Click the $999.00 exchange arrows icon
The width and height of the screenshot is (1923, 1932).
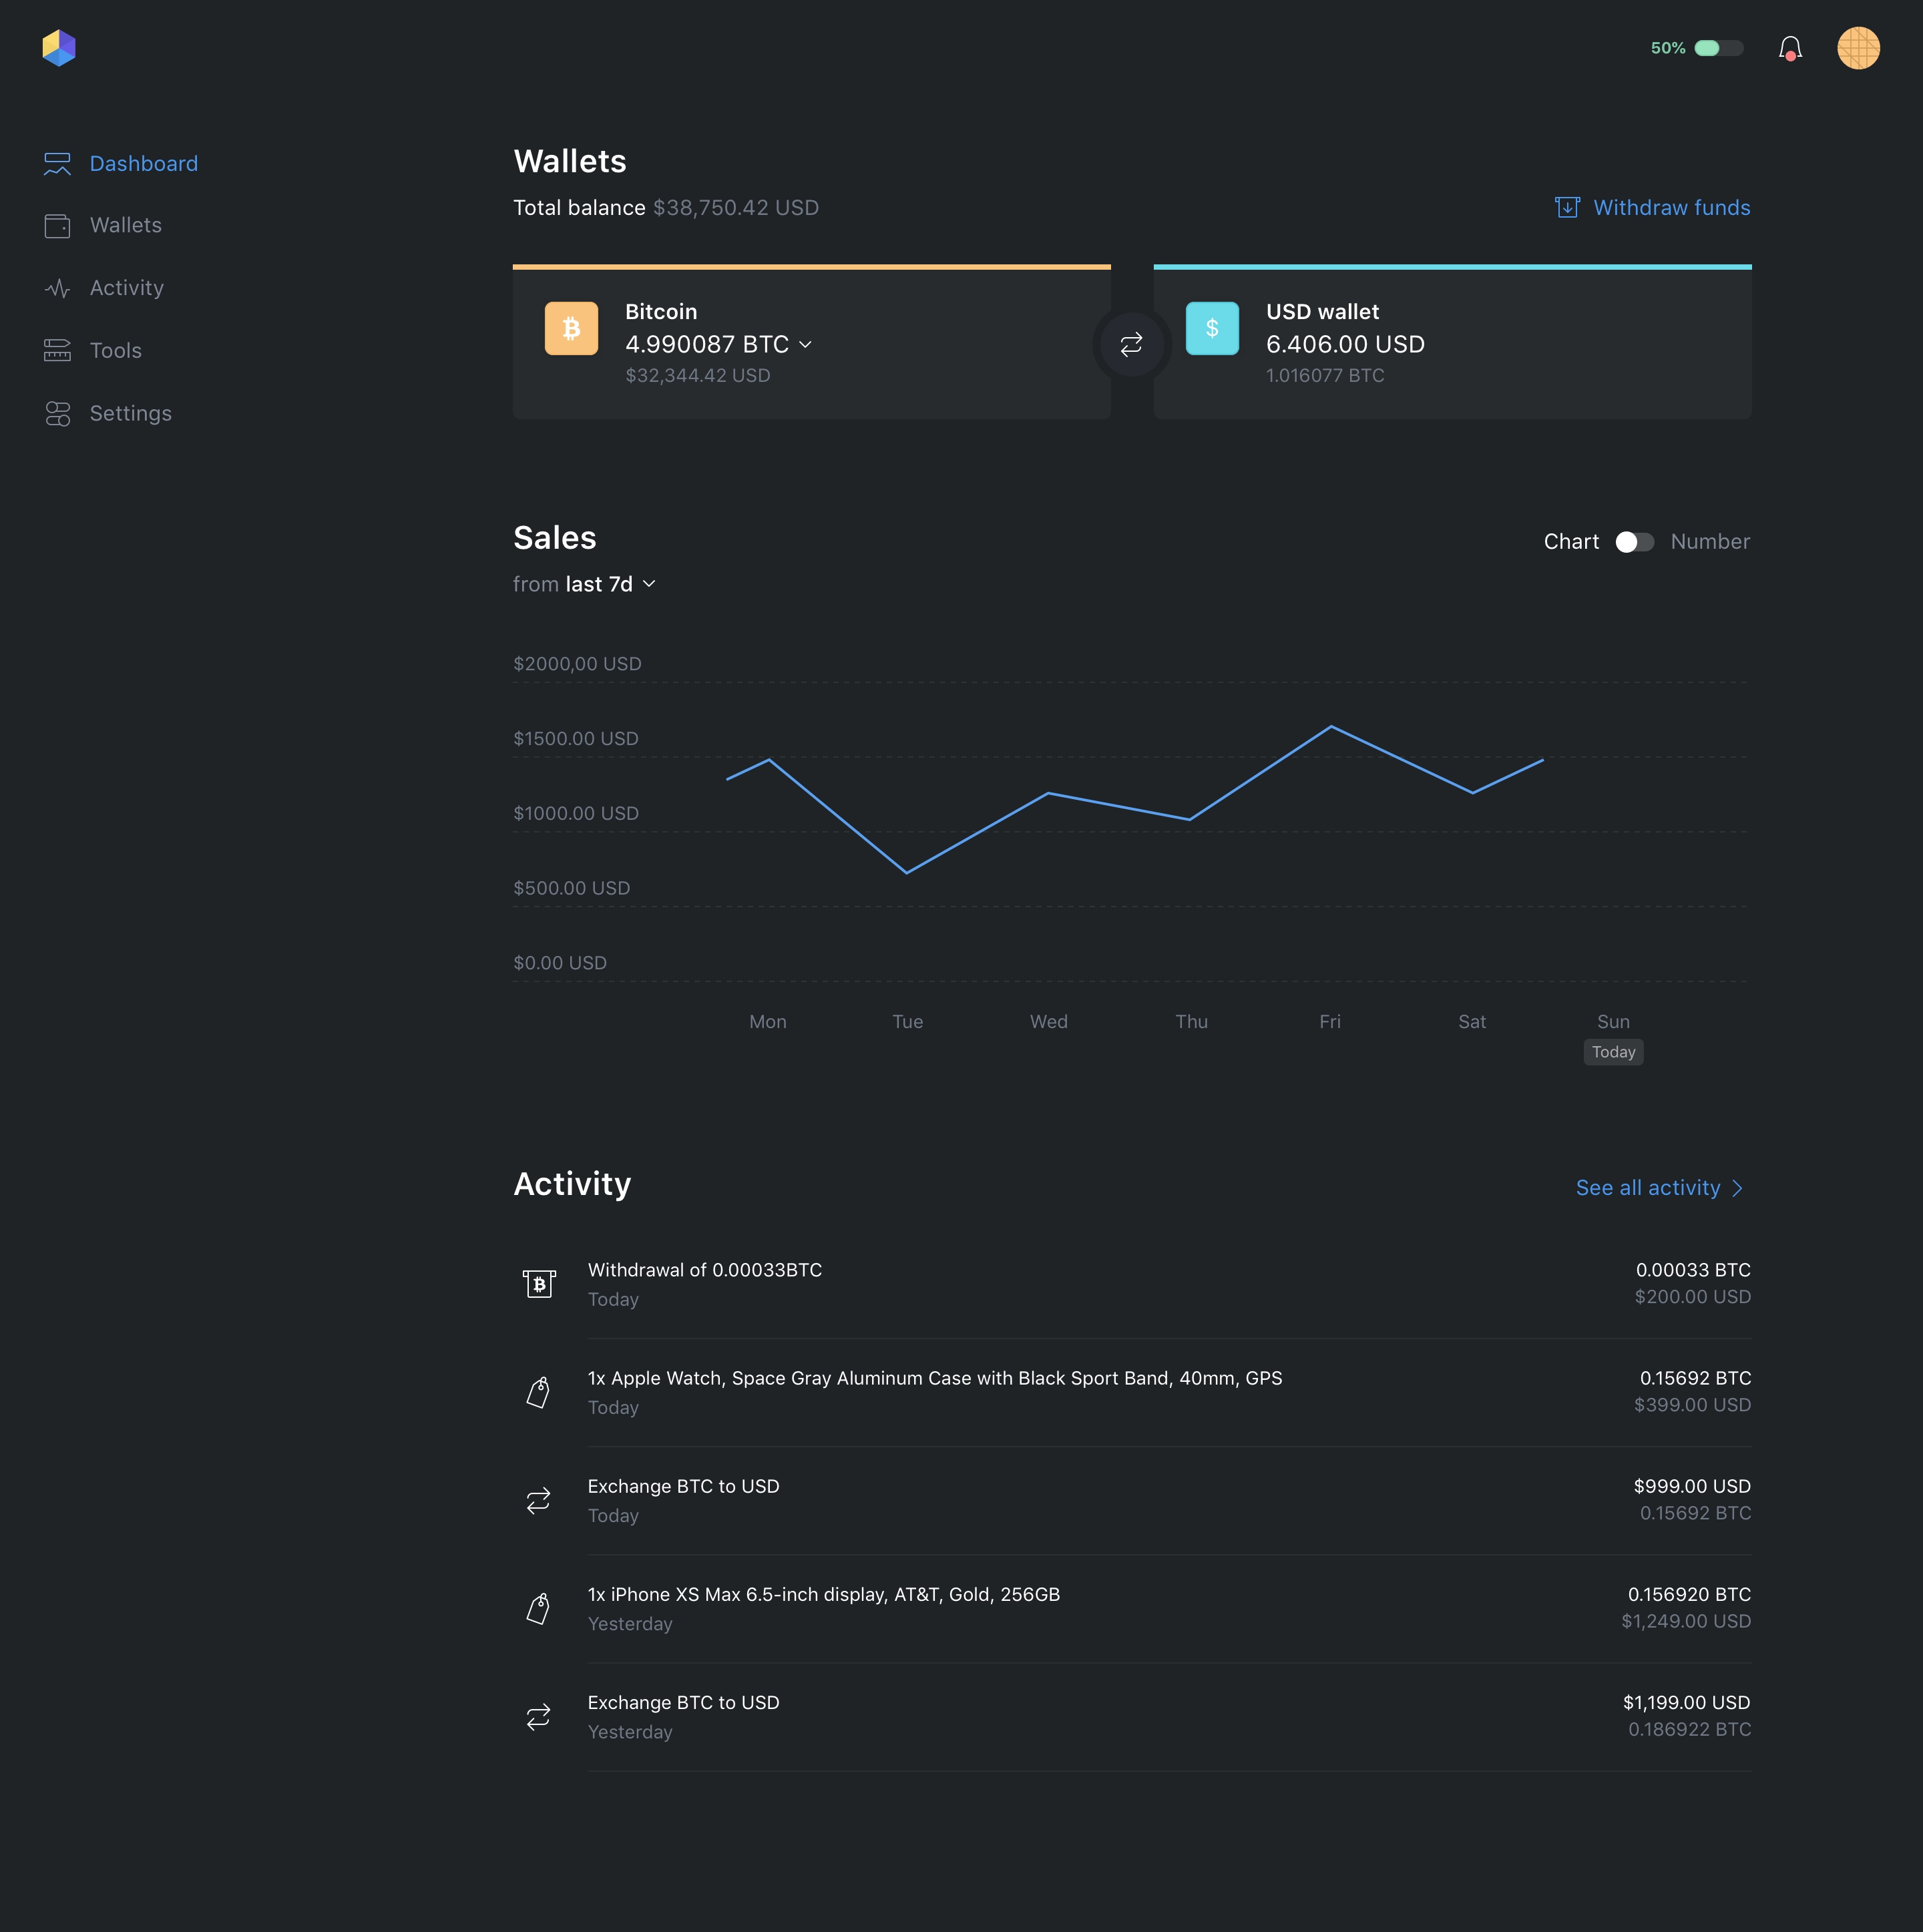point(538,1501)
